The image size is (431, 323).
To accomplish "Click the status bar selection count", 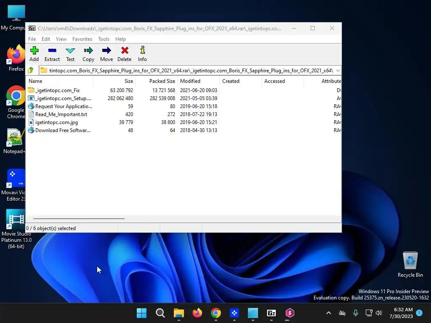I will 51,228.
